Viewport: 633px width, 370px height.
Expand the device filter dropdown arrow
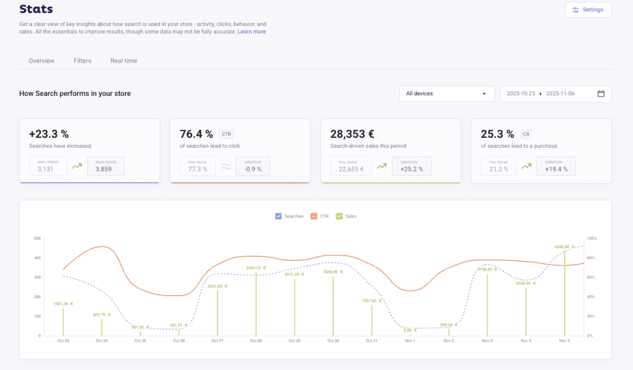click(x=484, y=94)
